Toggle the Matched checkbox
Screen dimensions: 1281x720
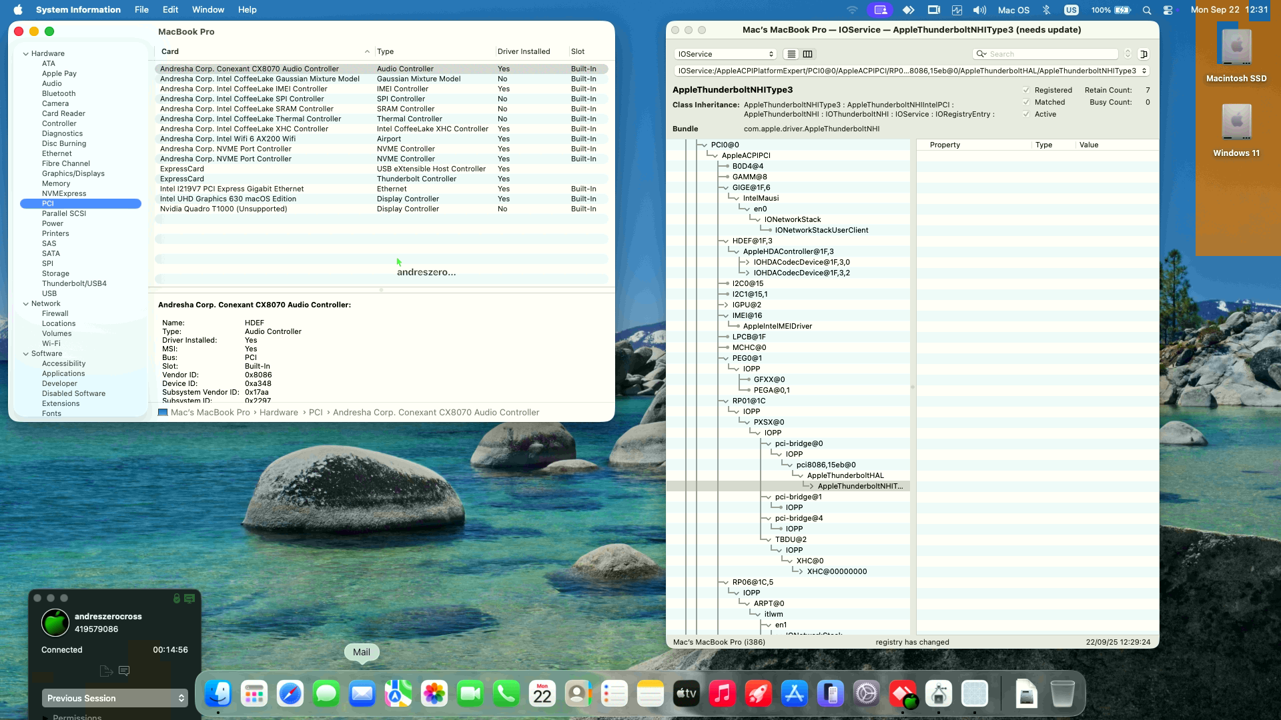[1026, 102]
